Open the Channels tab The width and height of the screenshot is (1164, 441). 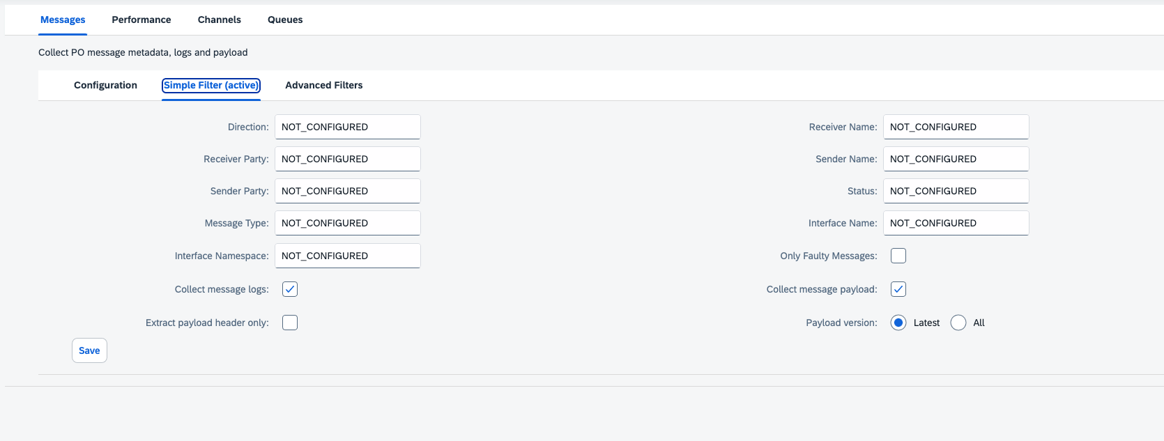point(220,20)
